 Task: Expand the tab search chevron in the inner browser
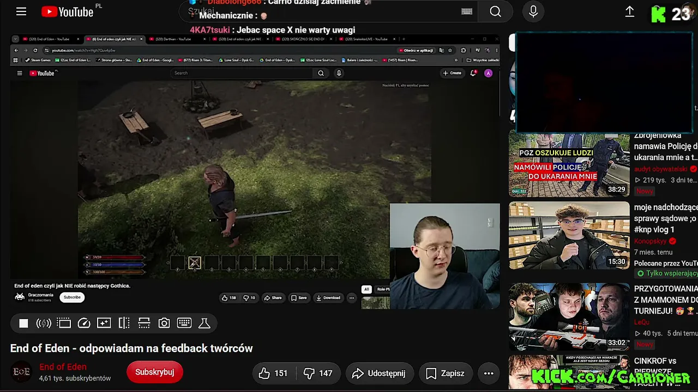15,39
